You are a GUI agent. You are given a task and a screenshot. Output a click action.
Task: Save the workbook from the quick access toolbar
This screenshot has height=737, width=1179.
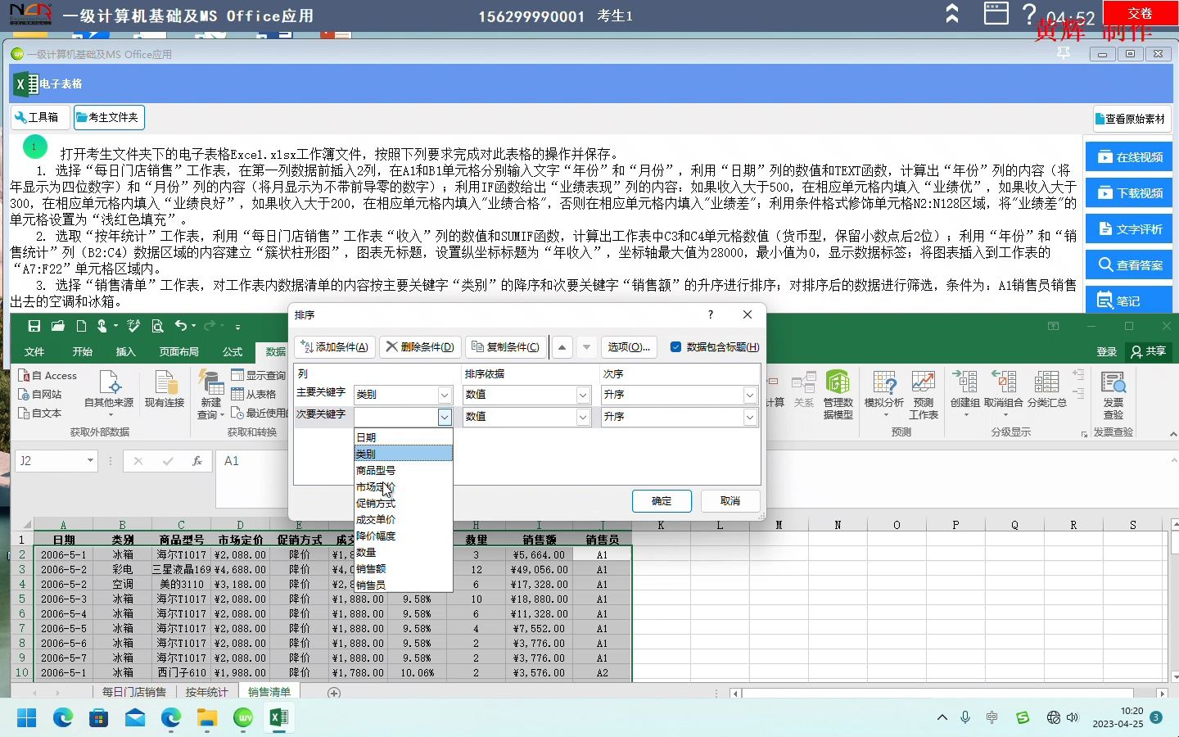tap(34, 326)
